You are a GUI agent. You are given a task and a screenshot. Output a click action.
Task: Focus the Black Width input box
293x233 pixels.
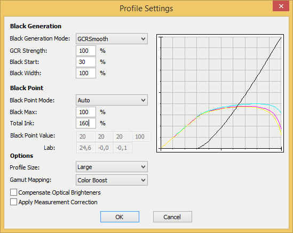(86, 73)
